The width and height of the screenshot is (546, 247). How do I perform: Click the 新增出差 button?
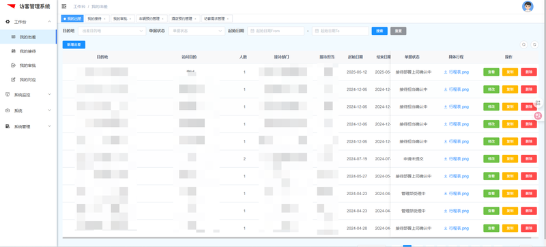point(74,44)
